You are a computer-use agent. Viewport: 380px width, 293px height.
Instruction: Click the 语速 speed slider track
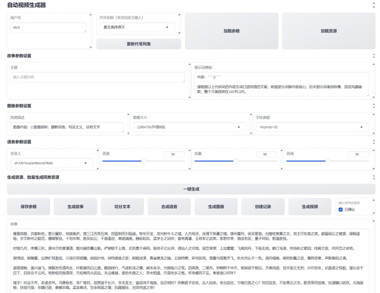click(123, 161)
